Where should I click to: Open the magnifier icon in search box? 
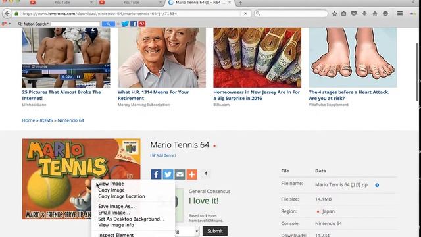258,13
